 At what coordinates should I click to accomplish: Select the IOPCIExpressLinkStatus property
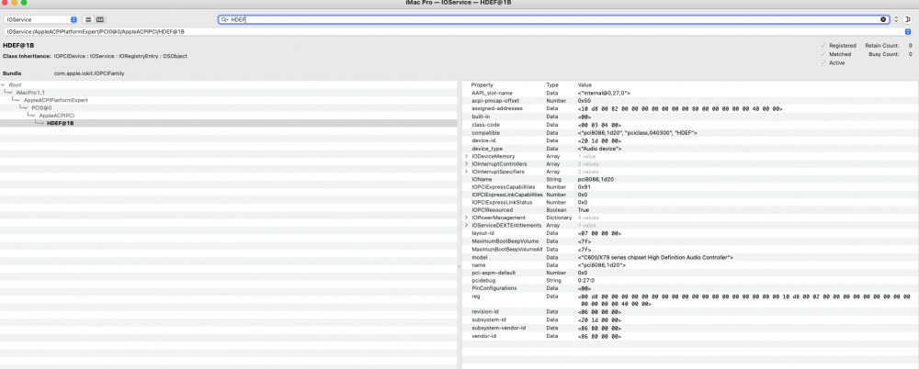tap(690, 202)
